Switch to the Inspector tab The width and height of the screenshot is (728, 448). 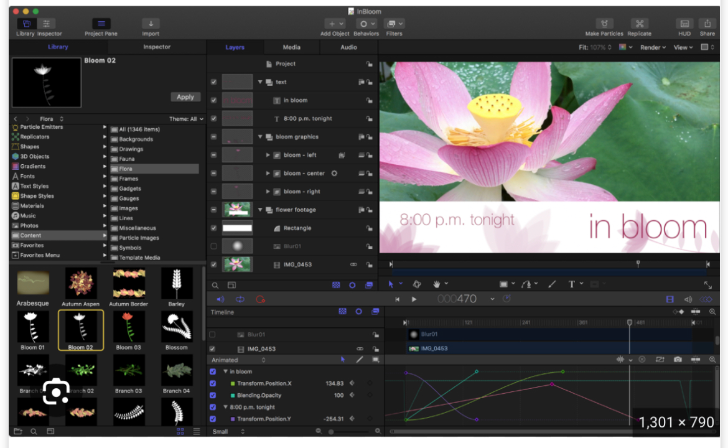pos(157,47)
